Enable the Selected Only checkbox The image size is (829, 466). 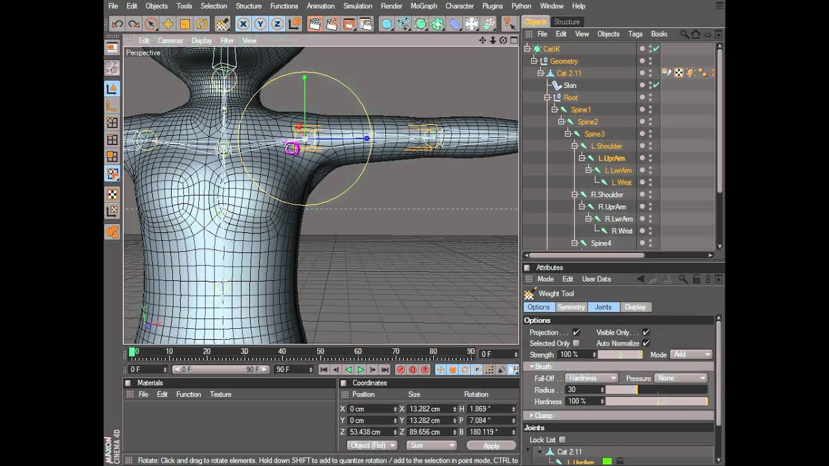point(576,343)
